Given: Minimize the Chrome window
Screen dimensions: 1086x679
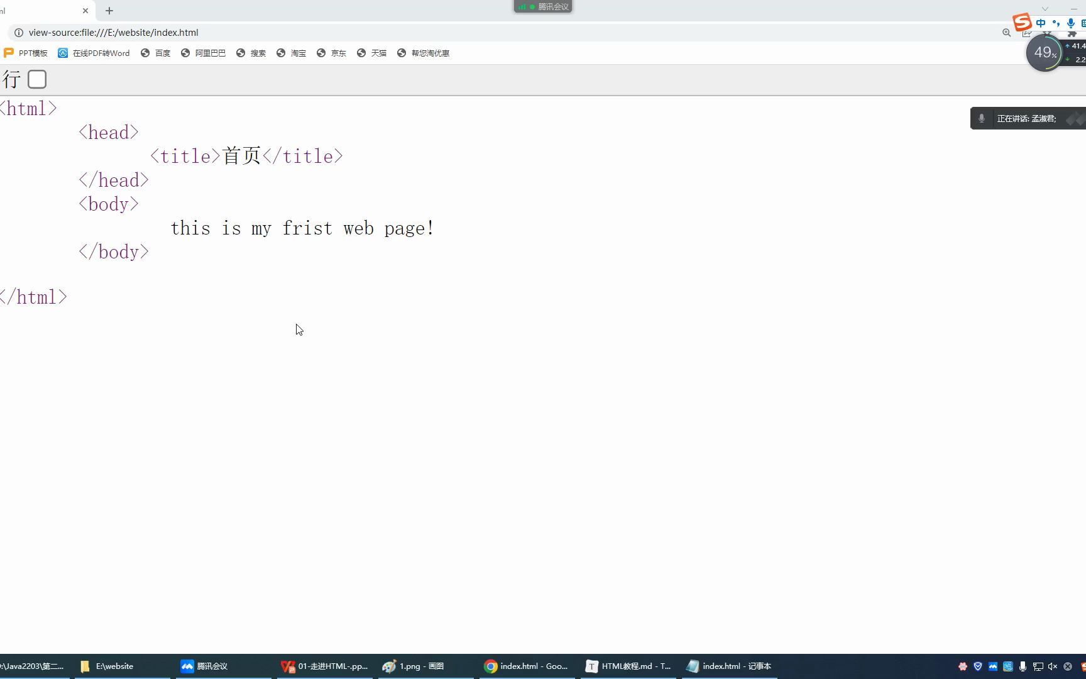Looking at the screenshot, I should pos(1073,9).
